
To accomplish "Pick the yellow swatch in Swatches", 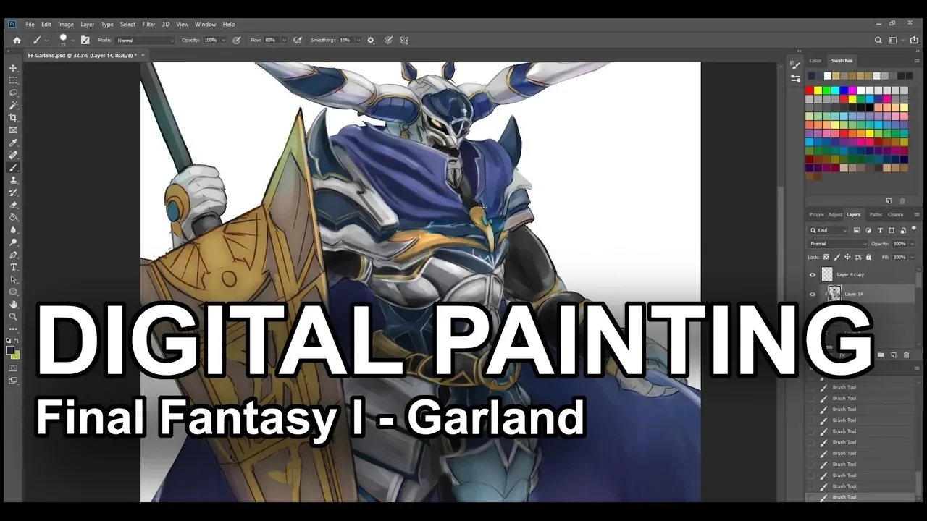I will [818, 90].
